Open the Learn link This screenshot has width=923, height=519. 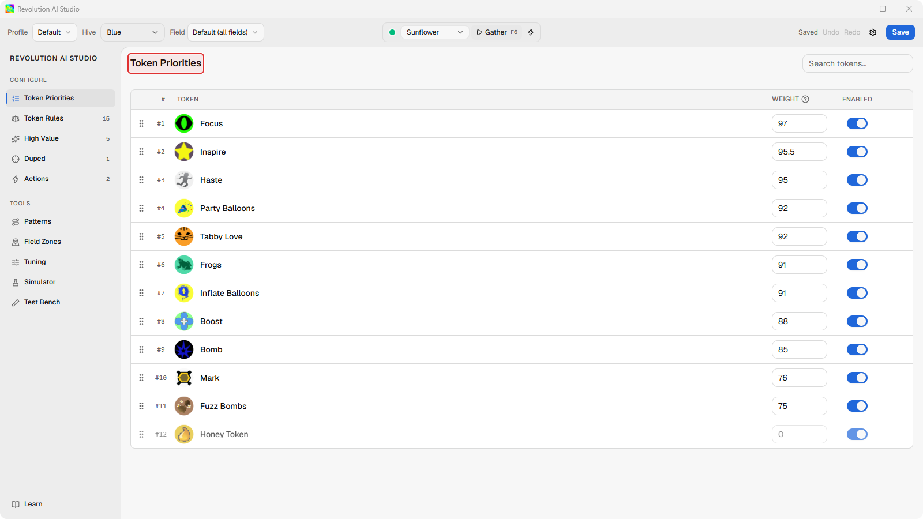61,504
